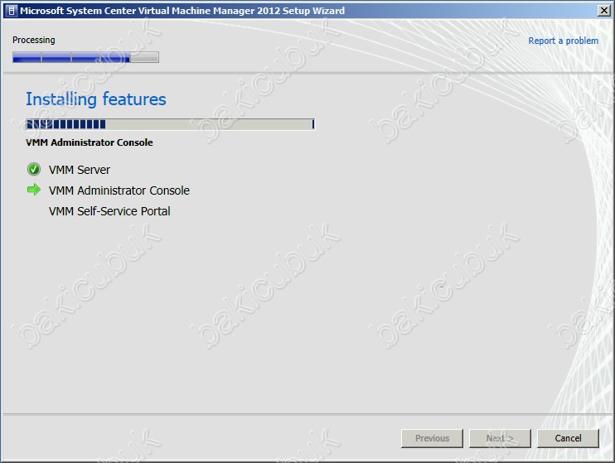
Task: Select the VMM Server list entry
Action: tap(80, 170)
